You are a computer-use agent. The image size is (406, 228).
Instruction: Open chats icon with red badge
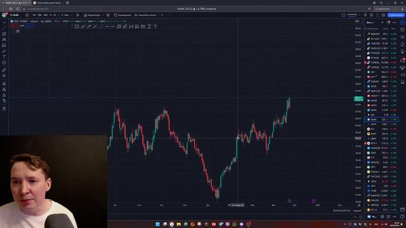402,60
